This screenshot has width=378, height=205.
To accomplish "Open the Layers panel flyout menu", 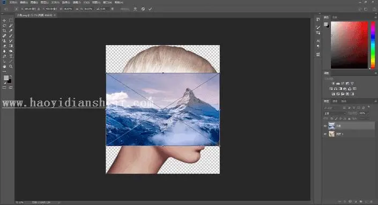I will (x=375, y=101).
